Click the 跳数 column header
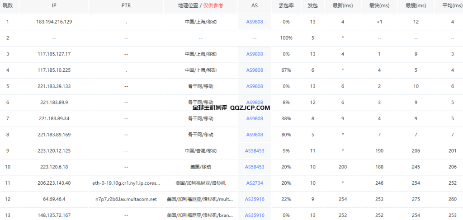Viewport: 463px width, 220px height. point(7,5)
